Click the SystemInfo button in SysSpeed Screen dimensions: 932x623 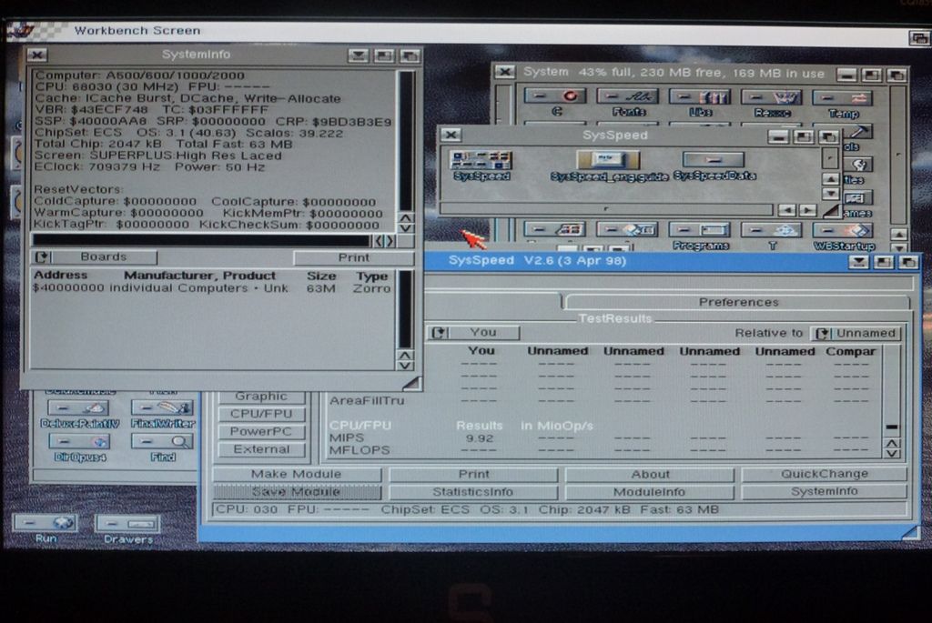coord(825,492)
